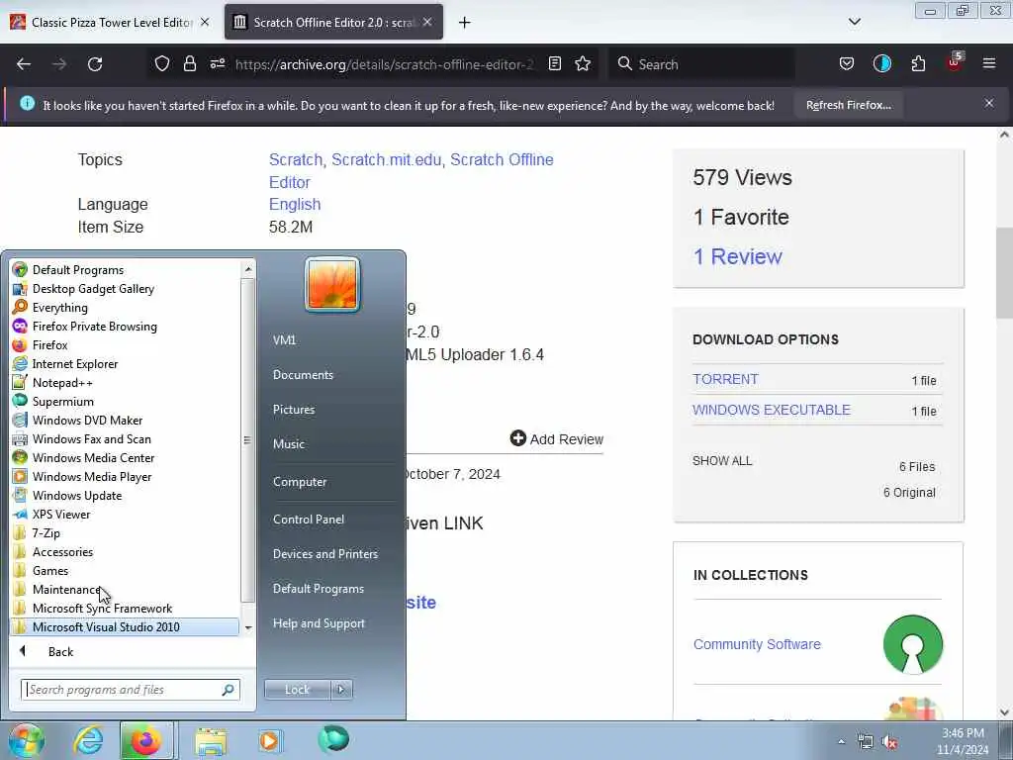Click the Firefox back arrow button
This screenshot has width=1013, height=760.
[24, 64]
